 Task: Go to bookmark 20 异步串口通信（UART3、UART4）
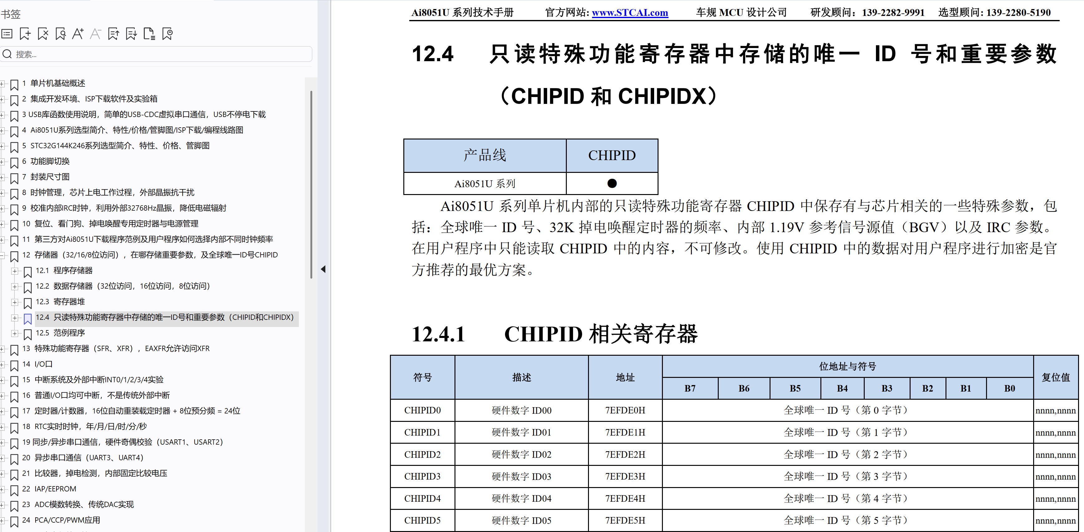[x=83, y=457]
